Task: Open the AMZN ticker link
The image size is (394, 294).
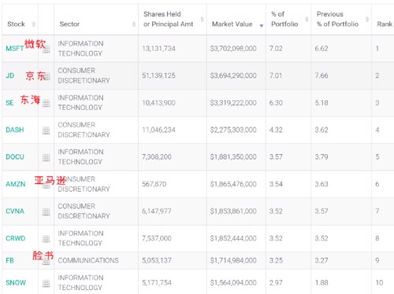Action: pos(16,184)
